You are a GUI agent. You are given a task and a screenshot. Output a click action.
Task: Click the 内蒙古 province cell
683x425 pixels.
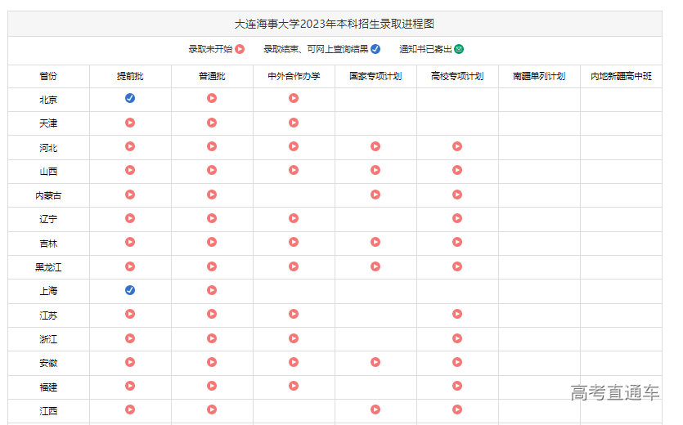tap(48, 195)
